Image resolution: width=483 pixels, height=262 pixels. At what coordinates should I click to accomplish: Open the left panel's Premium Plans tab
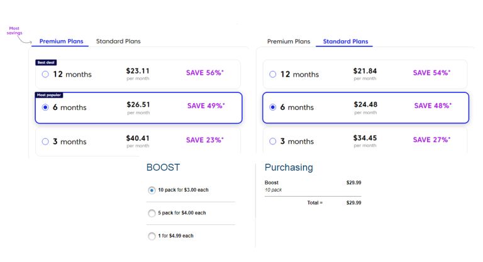[x=61, y=41]
